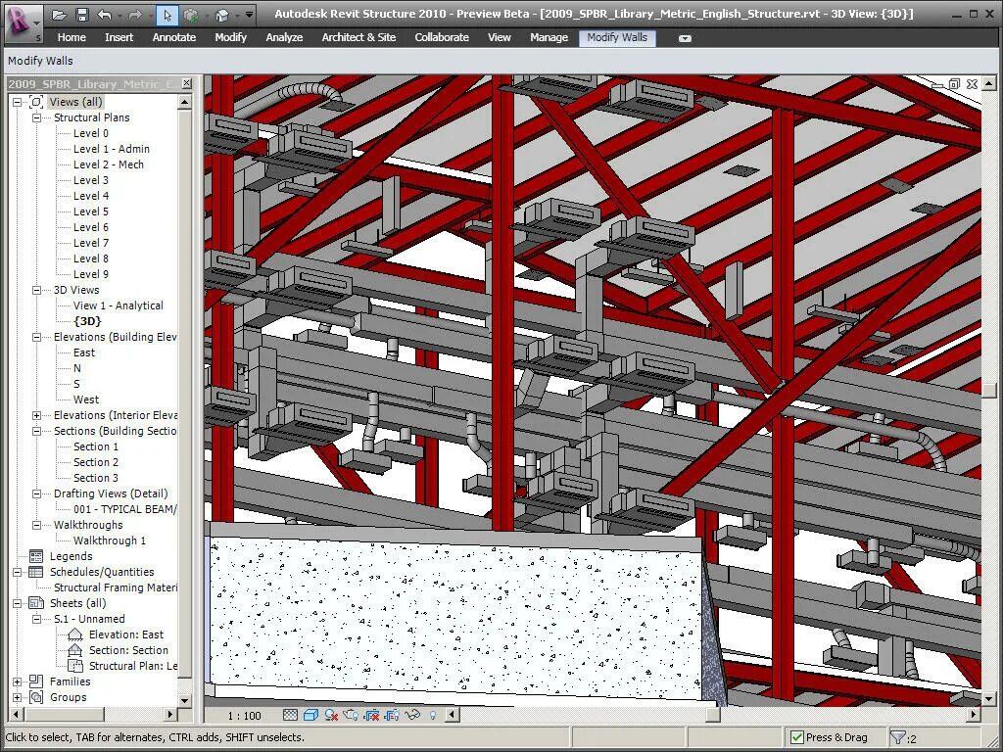Image resolution: width=1003 pixels, height=752 pixels.
Task: Select the Modify arrow pointer tool
Action: pos(167,15)
